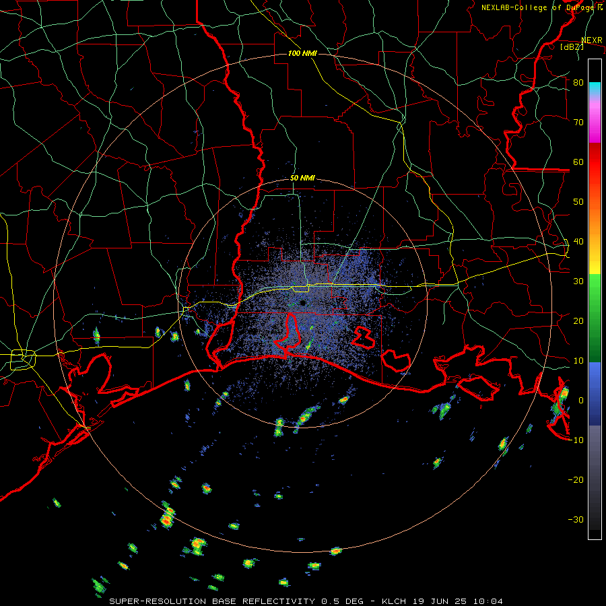Click the 70 value on dBZ scale
This screenshot has width=606, height=606.
(x=578, y=123)
